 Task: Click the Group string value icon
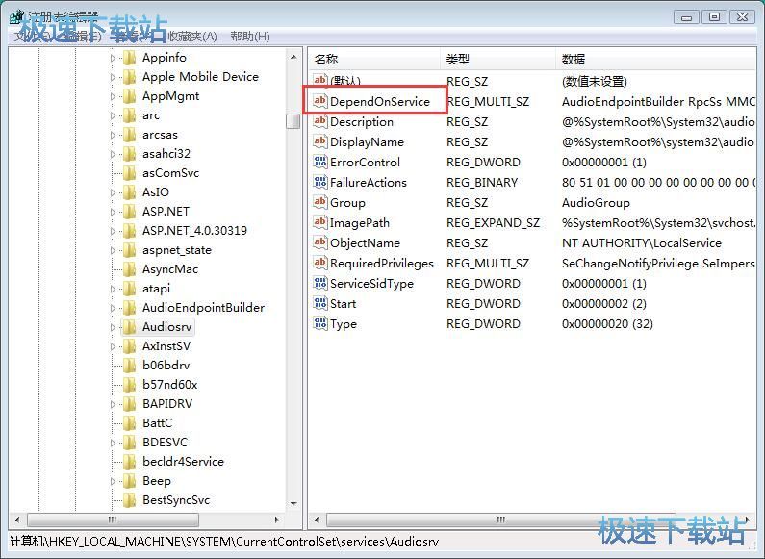click(x=320, y=202)
